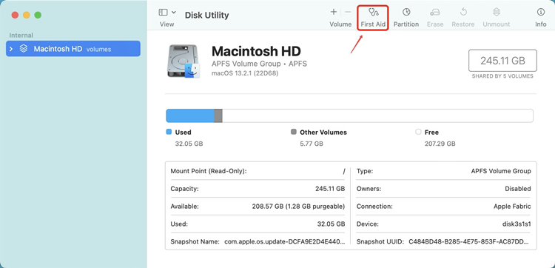555x268 pixels.
Task: Click the free portion of storage bar
Action: (x=377, y=115)
